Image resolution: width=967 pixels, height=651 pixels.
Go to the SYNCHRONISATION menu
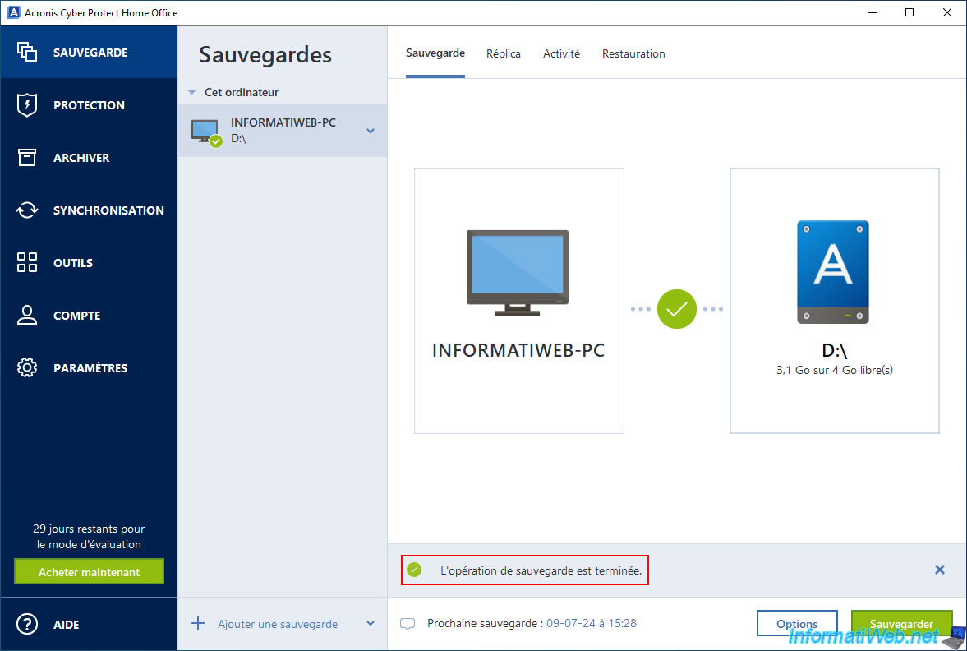(89, 210)
